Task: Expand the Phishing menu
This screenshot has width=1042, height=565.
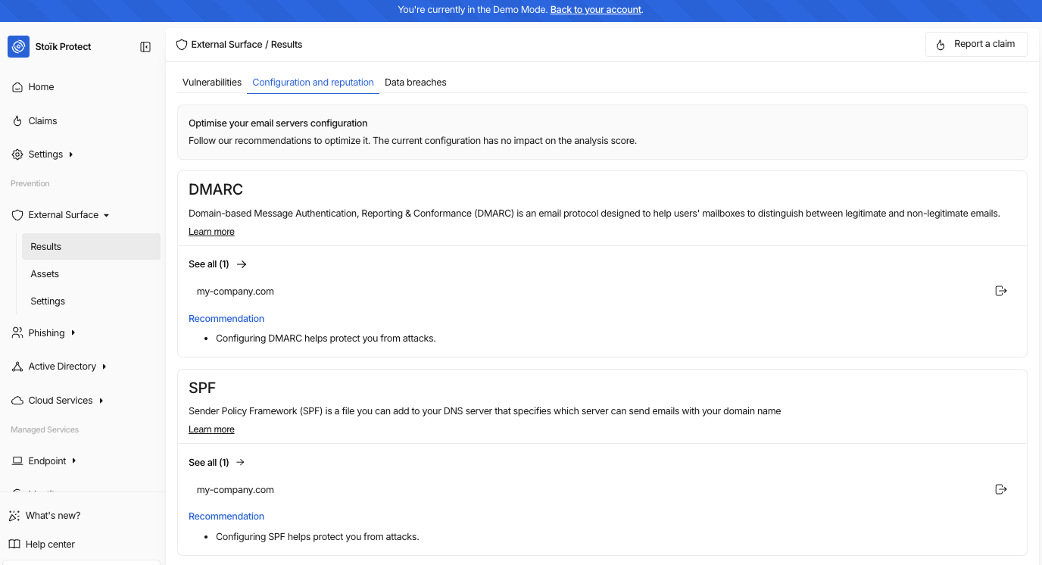Action: coord(73,333)
